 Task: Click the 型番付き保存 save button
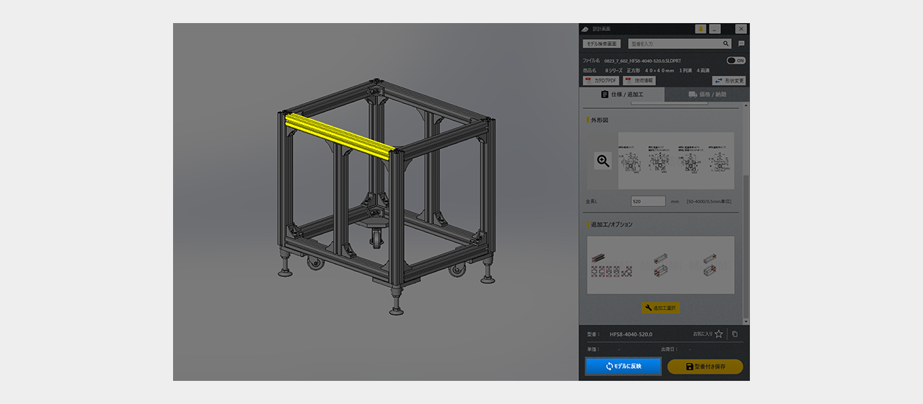pyautogui.click(x=705, y=366)
